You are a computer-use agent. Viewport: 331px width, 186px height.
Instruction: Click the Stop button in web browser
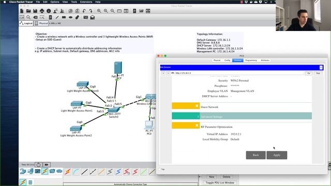[x=318, y=73]
